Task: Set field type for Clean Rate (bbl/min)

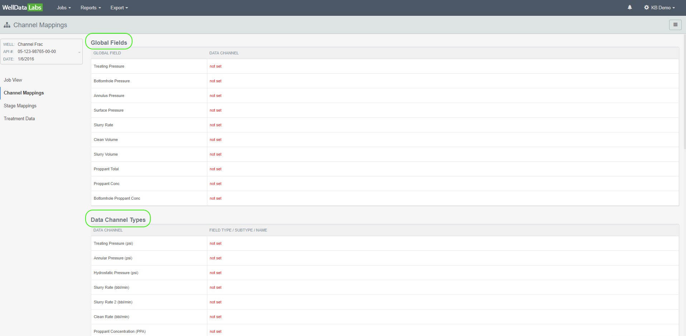Action: 216,317
